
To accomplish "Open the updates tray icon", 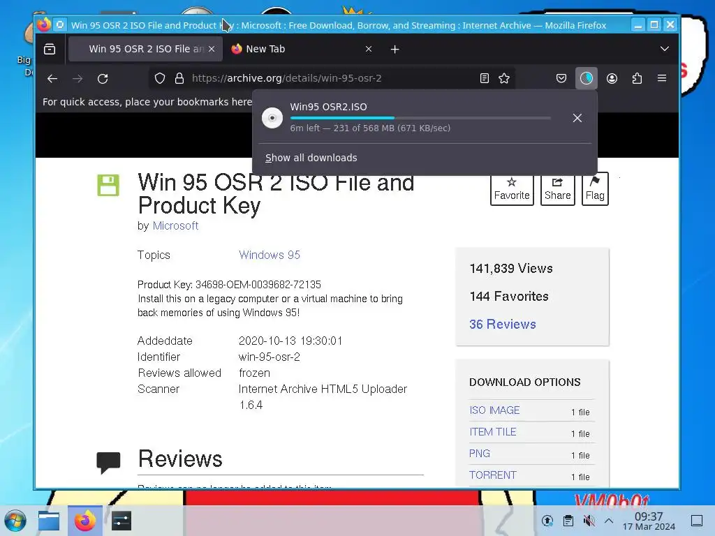I will click(547, 521).
